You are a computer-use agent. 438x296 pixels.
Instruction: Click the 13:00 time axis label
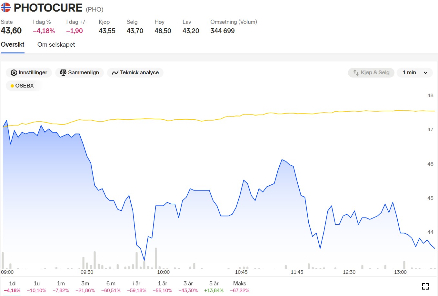coord(401,272)
